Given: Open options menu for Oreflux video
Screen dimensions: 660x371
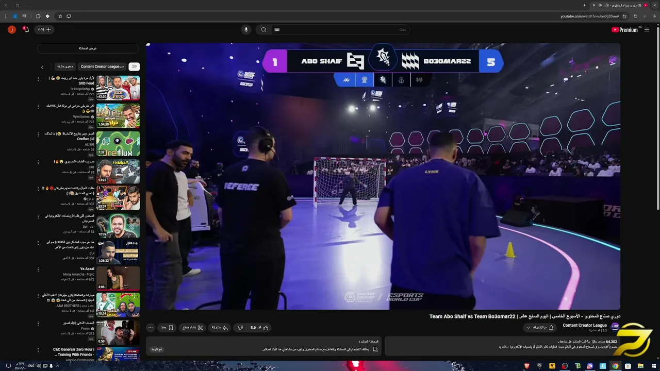Looking at the screenshot, I should tap(38, 134).
